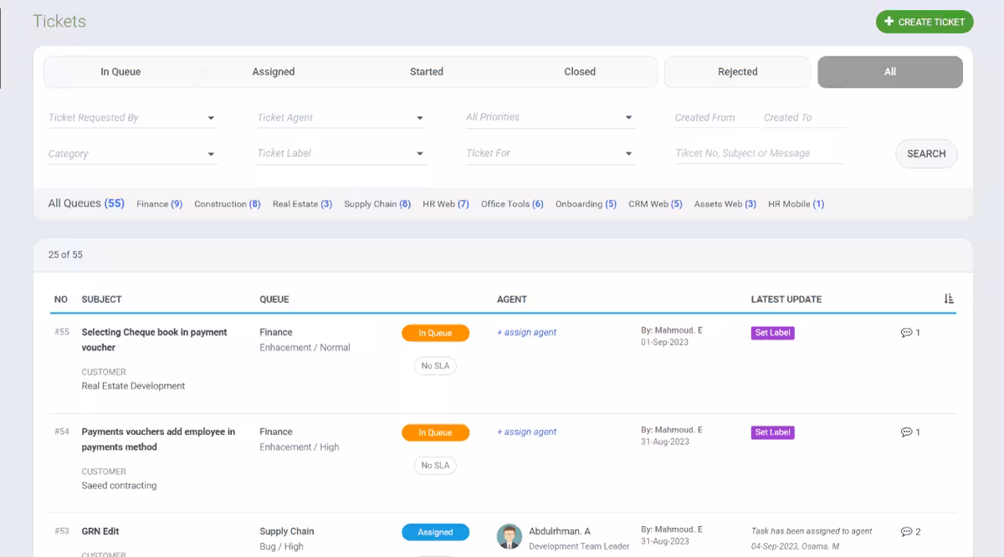Viewport: 1004px width, 557px height.
Task: Filter by Assets Web (3) queue
Action: (725, 204)
